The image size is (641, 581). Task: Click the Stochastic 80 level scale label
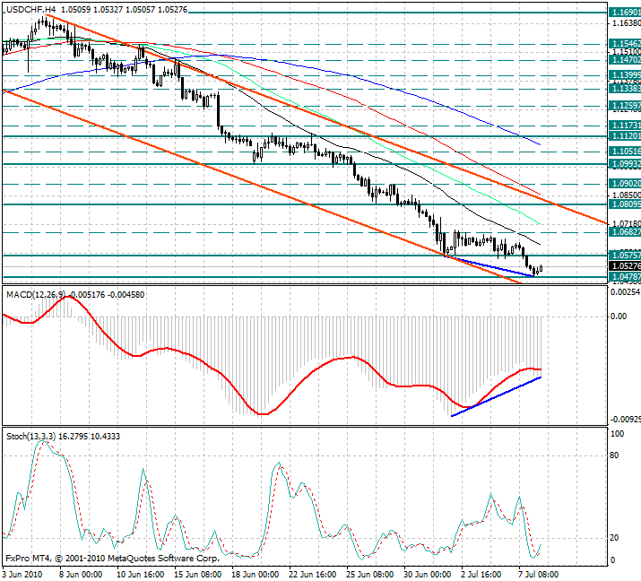[x=616, y=455]
